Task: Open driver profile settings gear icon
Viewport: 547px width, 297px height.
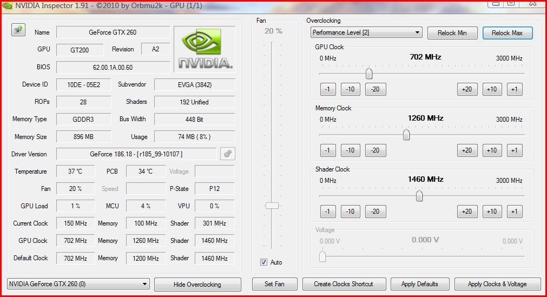Action: (x=228, y=154)
